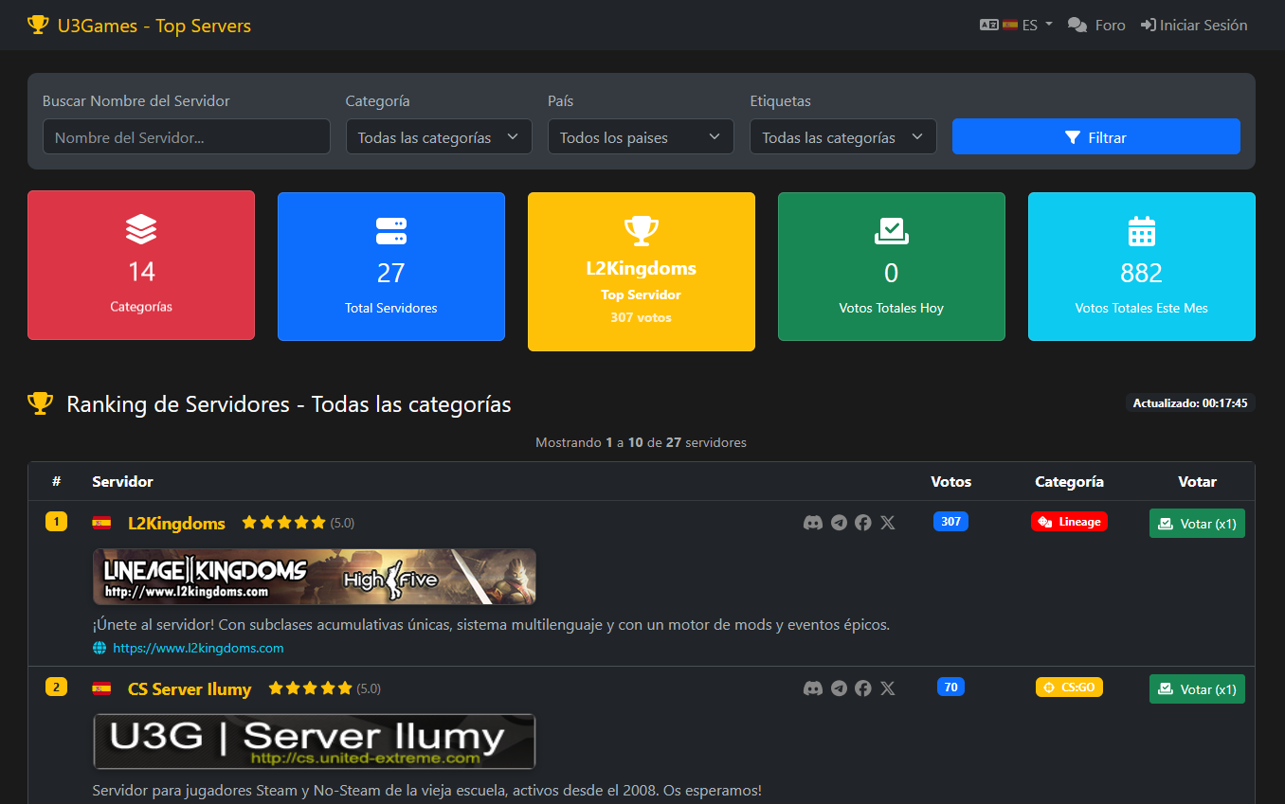The image size is (1285, 804).
Task: Click the calendar icon in Votos Totales Este Mes card
Action: [1142, 230]
